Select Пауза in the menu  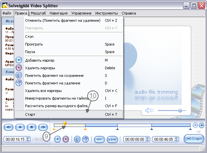[x=69, y=52]
